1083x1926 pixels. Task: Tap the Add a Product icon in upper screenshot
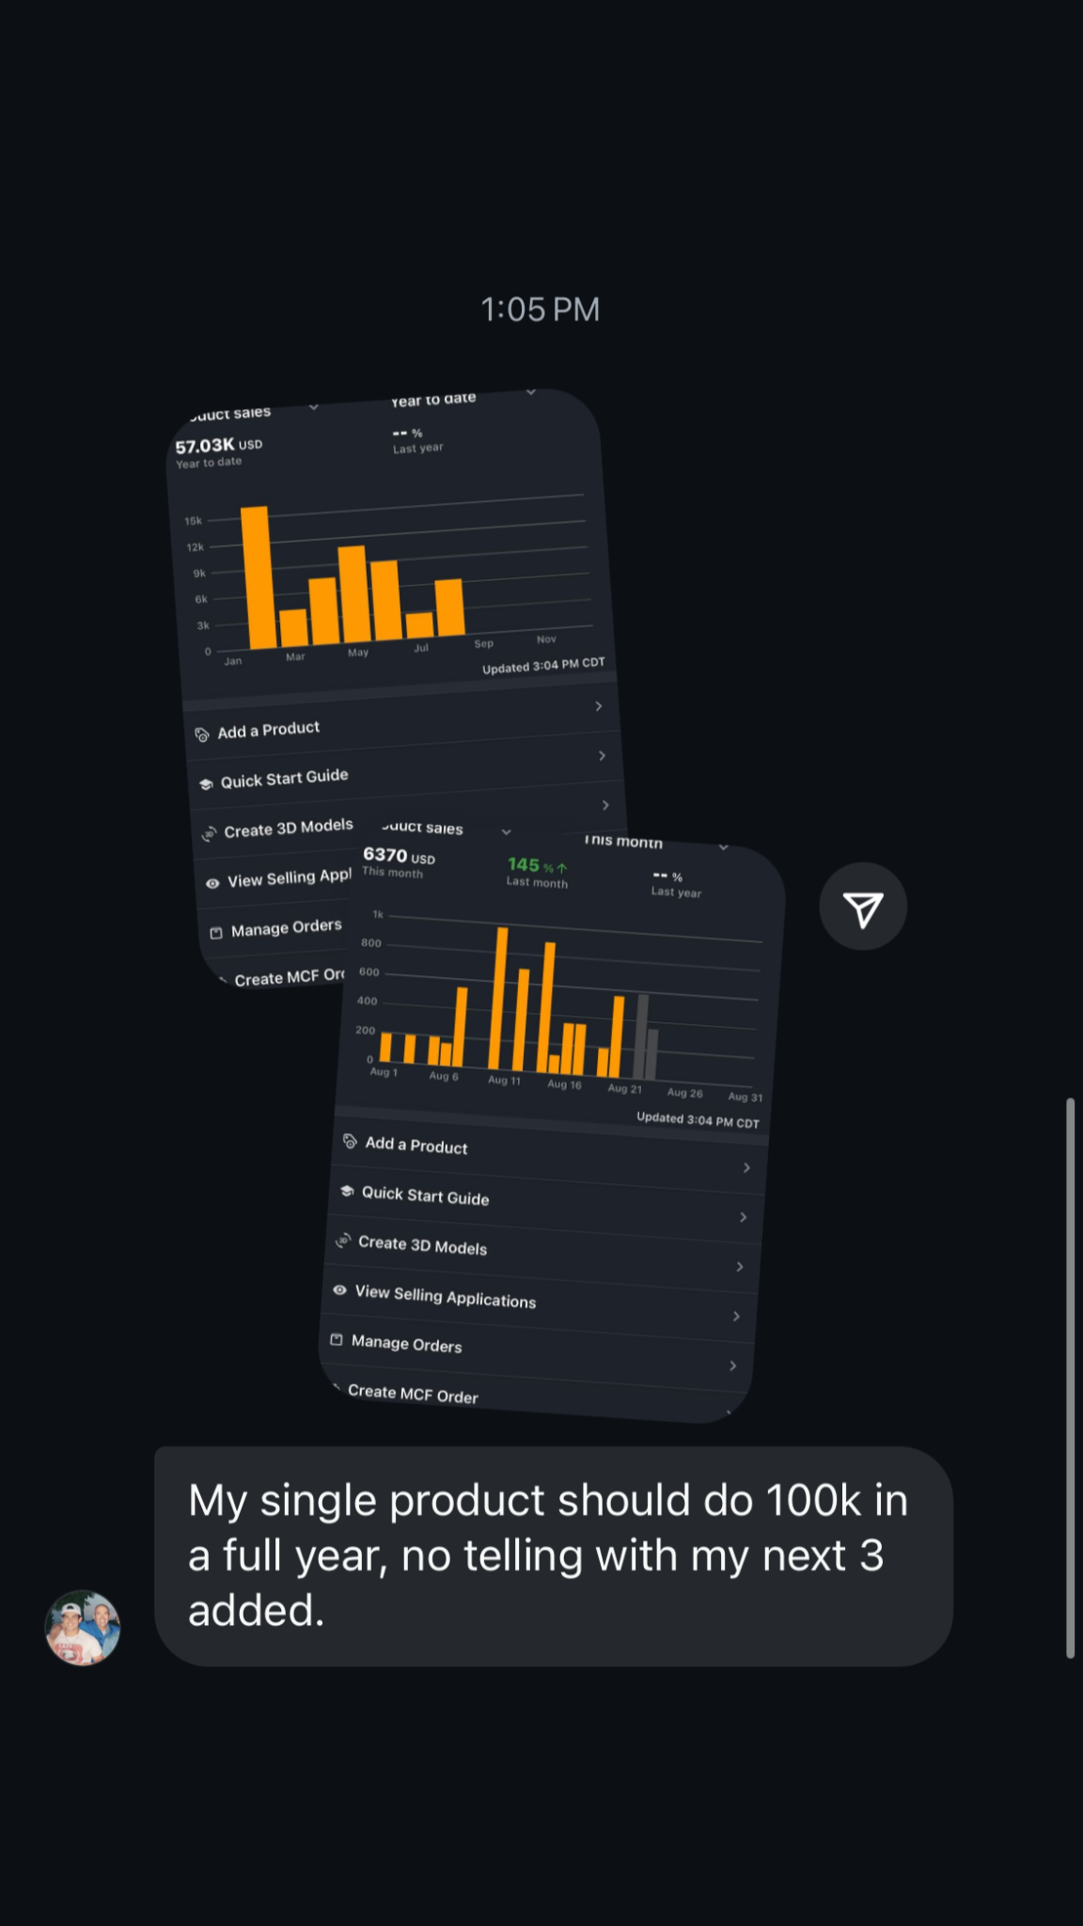[x=202, y=734]
